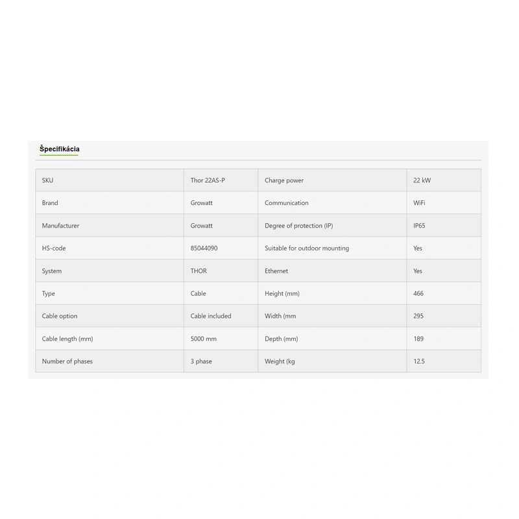The height and width of the screenshot is (519, 519).
Task: Select the charge power value 22 kW
Action: (422, 180)
